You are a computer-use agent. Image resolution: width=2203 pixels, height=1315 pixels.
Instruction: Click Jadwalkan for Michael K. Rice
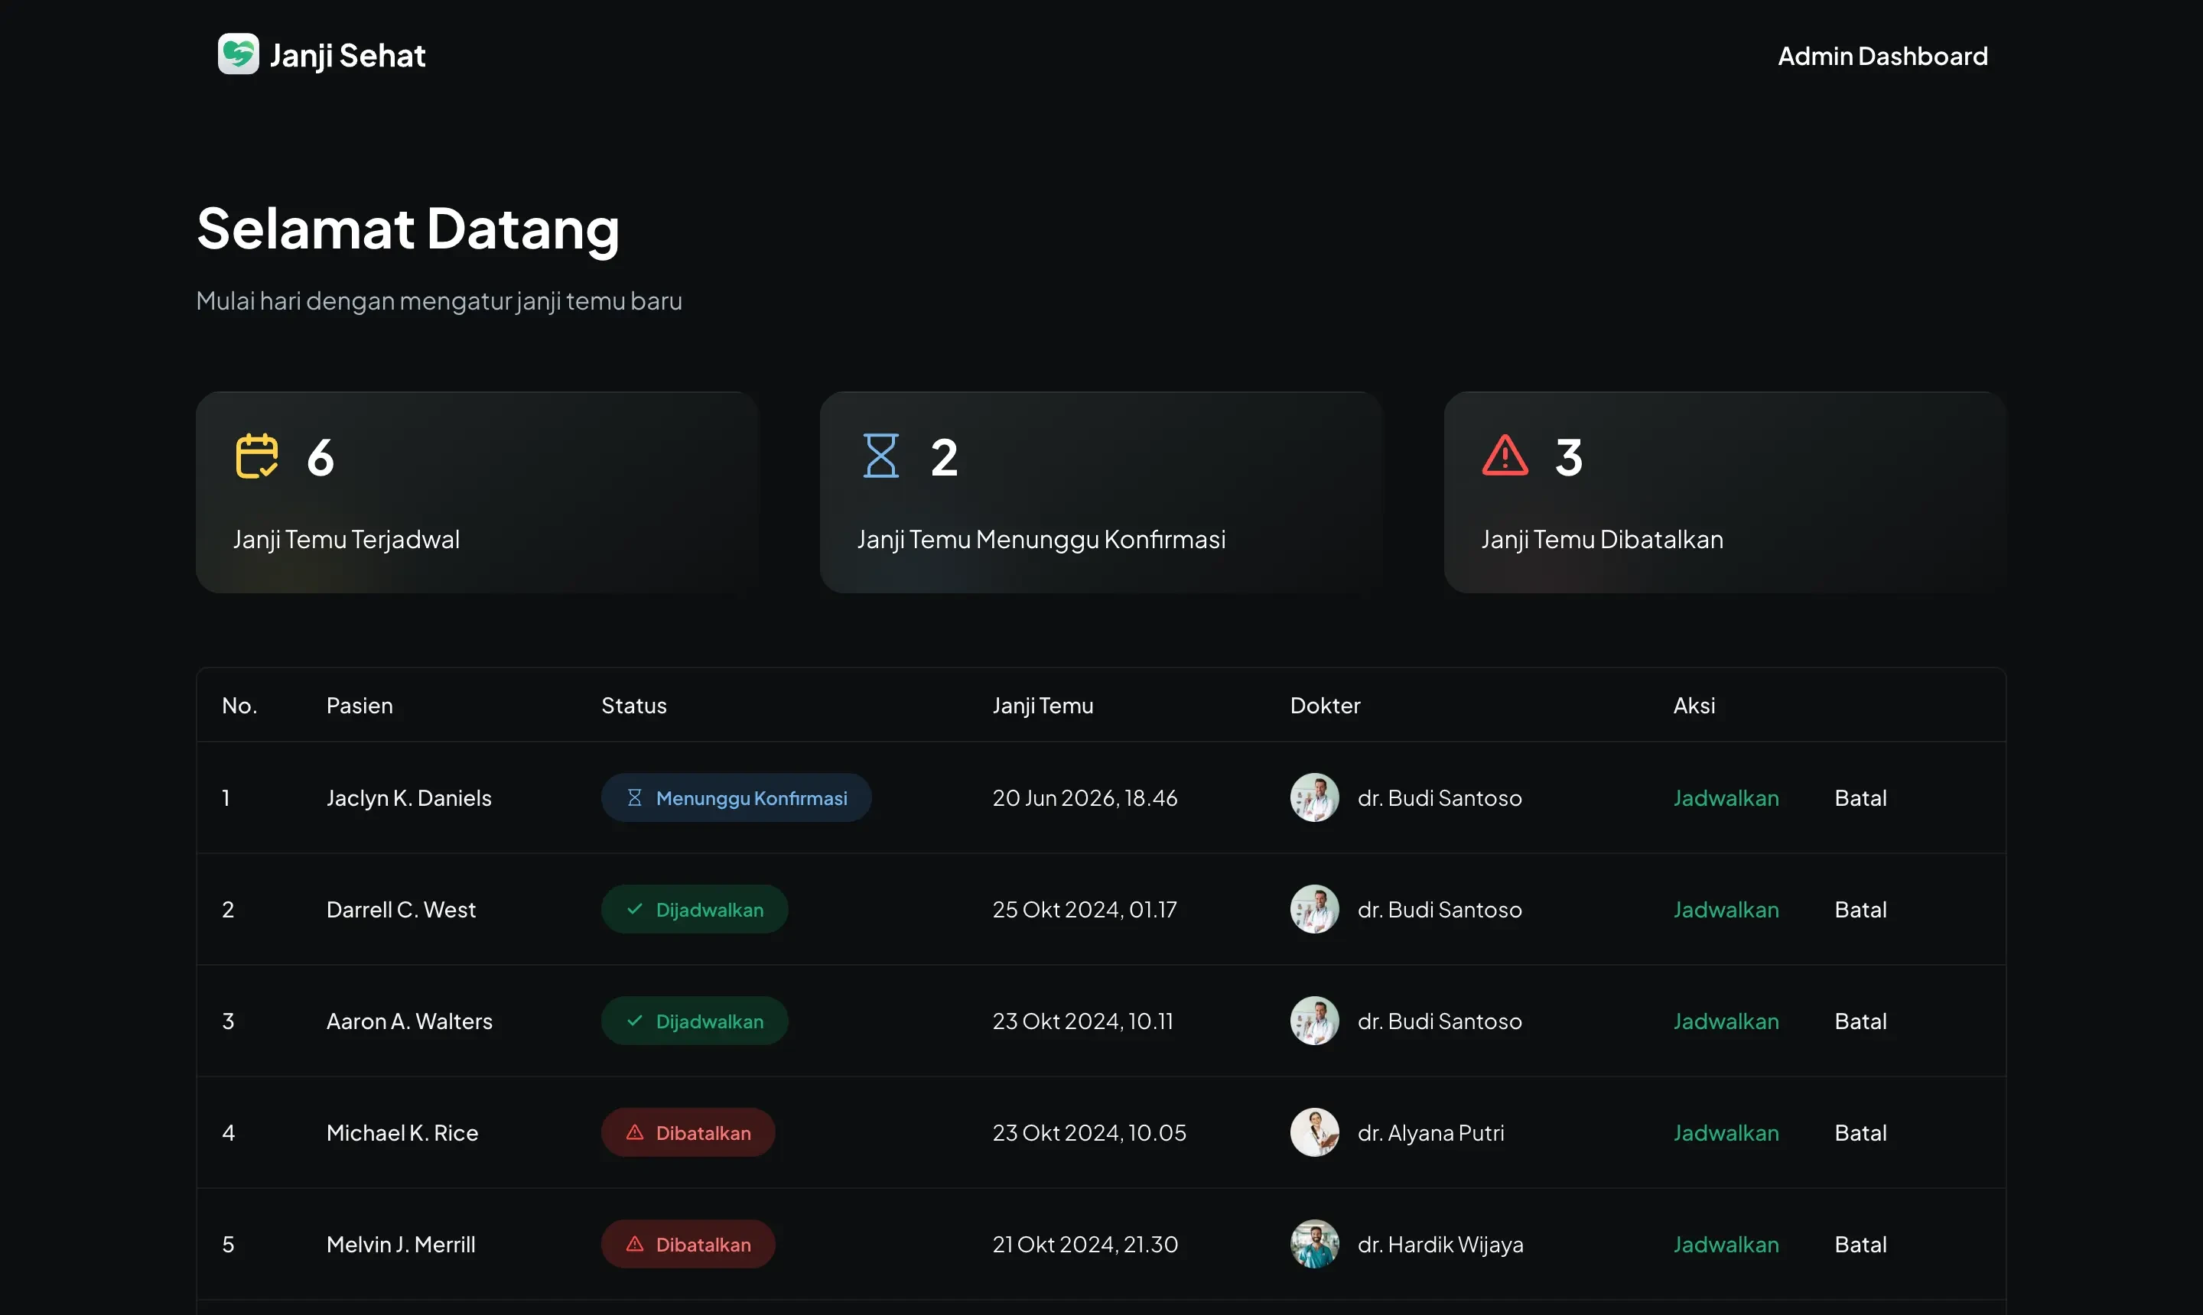click(x=1726, y=1133)
